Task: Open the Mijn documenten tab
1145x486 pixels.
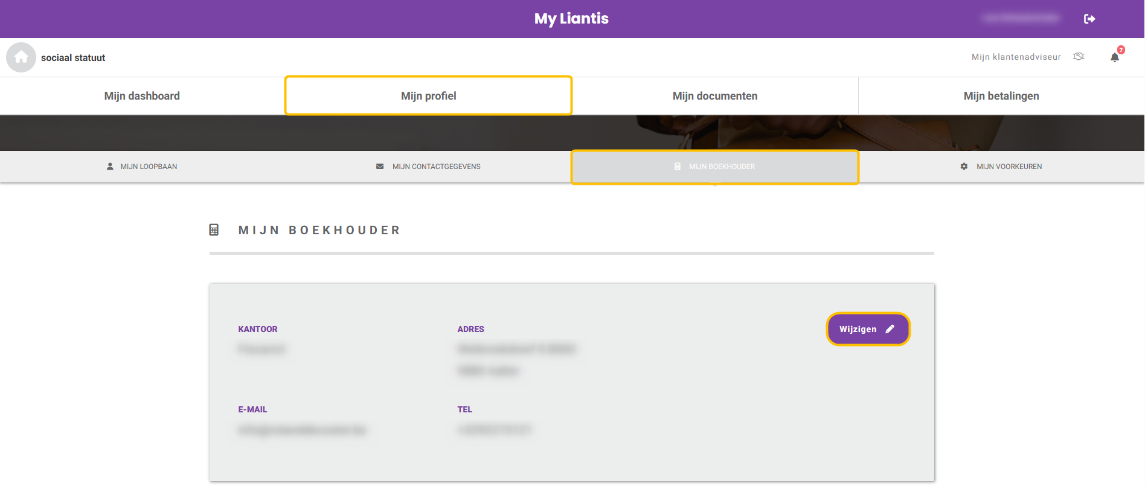Action: coord(714,96)
